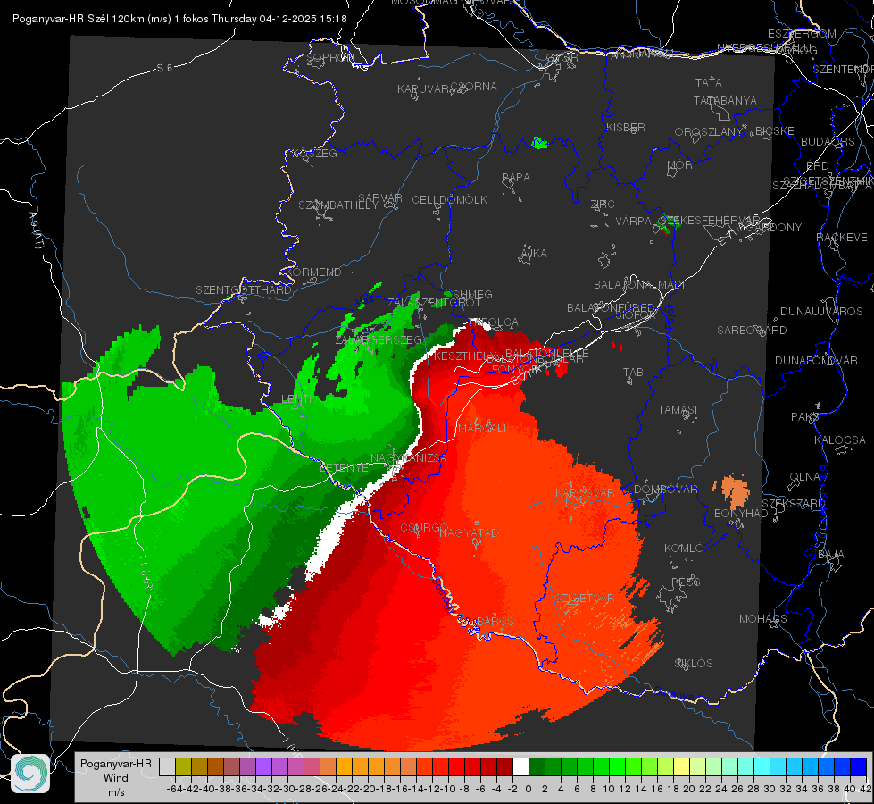Click the SZIGETVÁR city label

tap(584, 599)
